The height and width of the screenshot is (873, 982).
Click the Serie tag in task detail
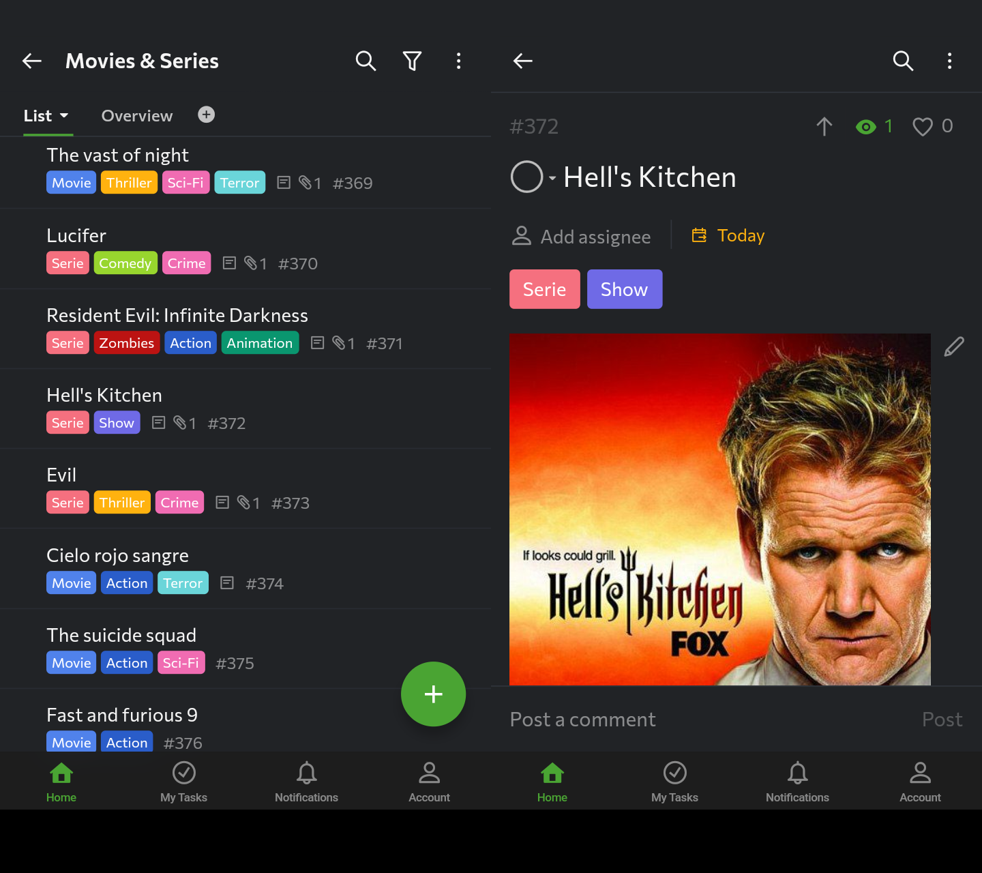point(545,289)
